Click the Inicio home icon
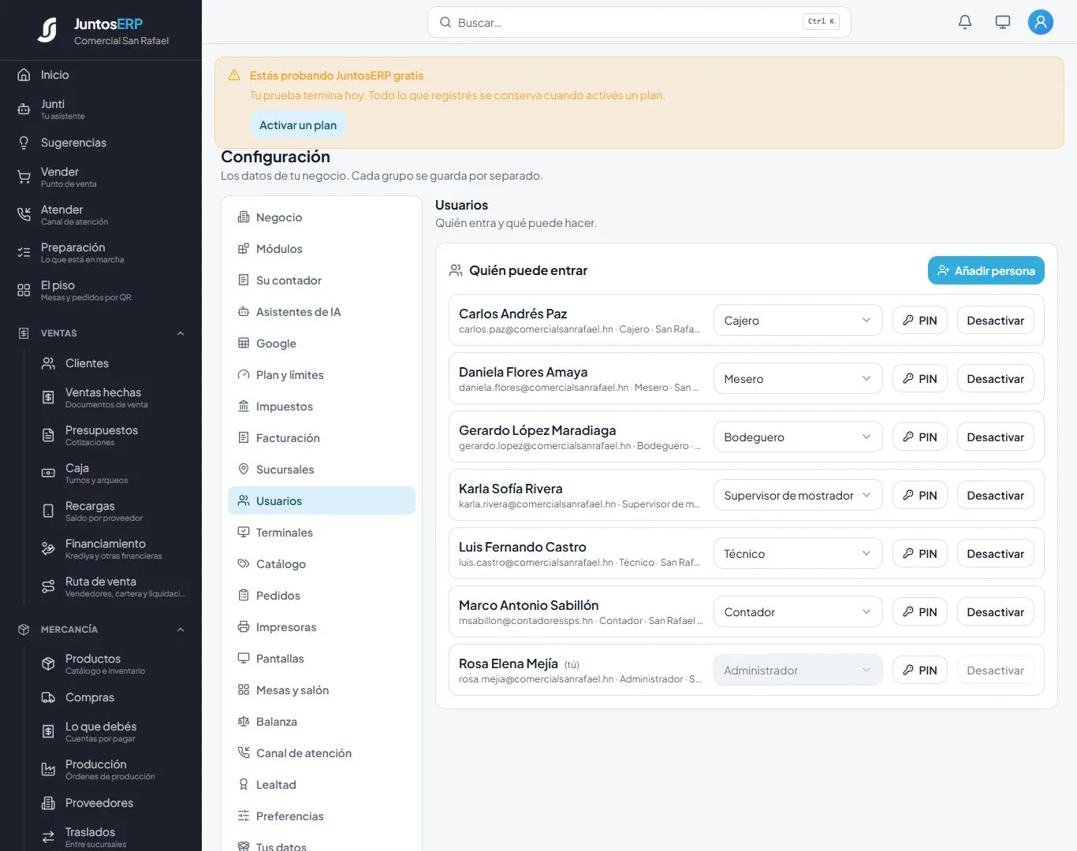The width and height of the screenshot is (1077, 851). click(24, 75)
